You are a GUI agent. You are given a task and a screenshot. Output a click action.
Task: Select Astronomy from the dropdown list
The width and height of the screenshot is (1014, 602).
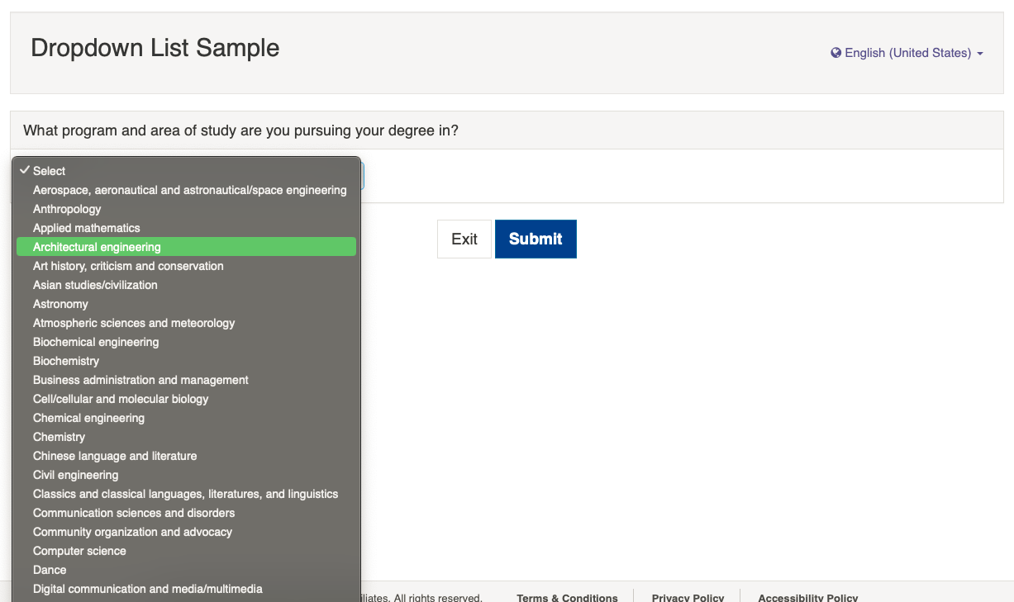point(186,304)
